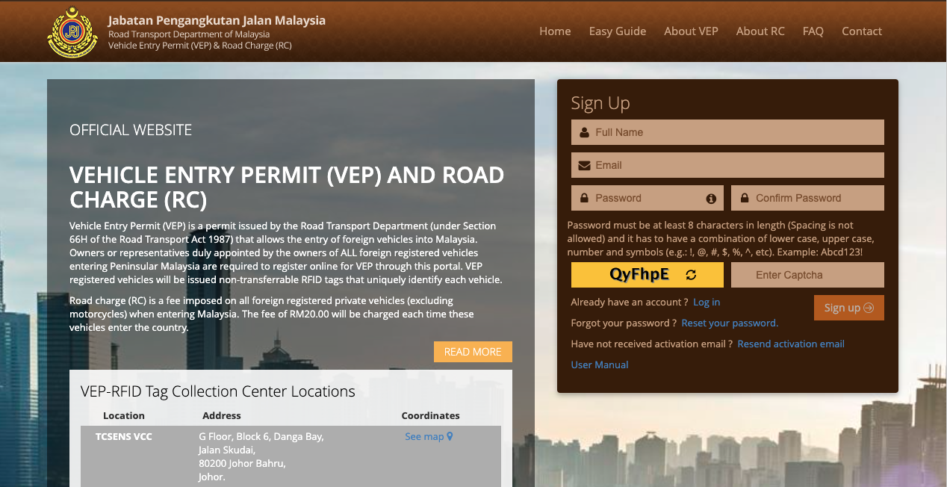This screenshot has height=487, width=947.
Task: Open the User Manual link
Action: (x=599, y=365)
